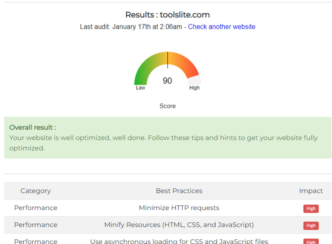Image resolution: width=332 pixels, height=244 pixels.
Task: Click the High badge for asynchronous loading row
Action: pos(311,241)
